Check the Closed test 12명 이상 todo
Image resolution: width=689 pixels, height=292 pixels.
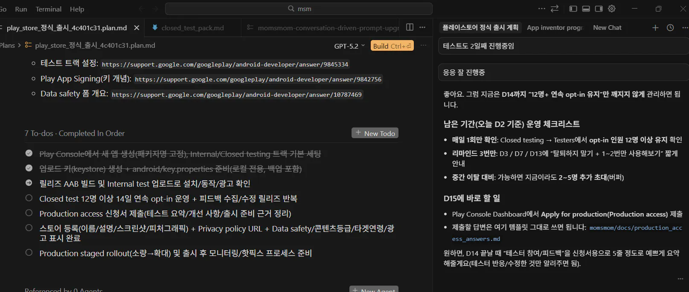(x=29, y=198)
